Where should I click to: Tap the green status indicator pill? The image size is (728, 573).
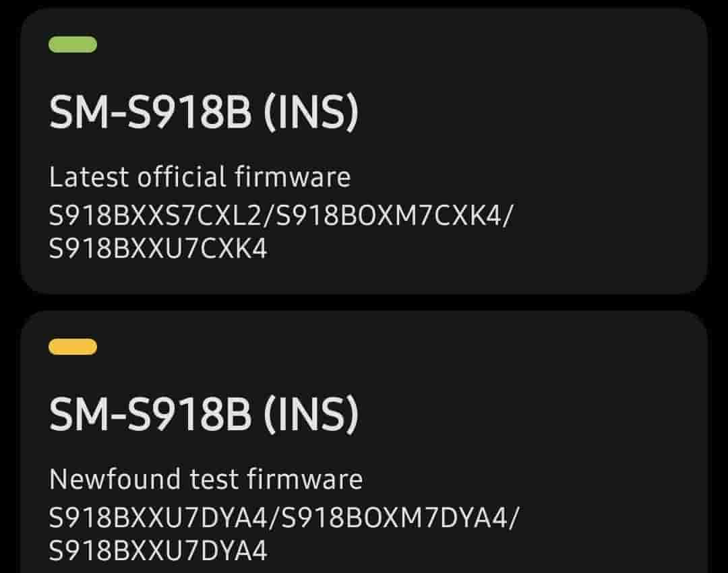[x=73, y=45]
